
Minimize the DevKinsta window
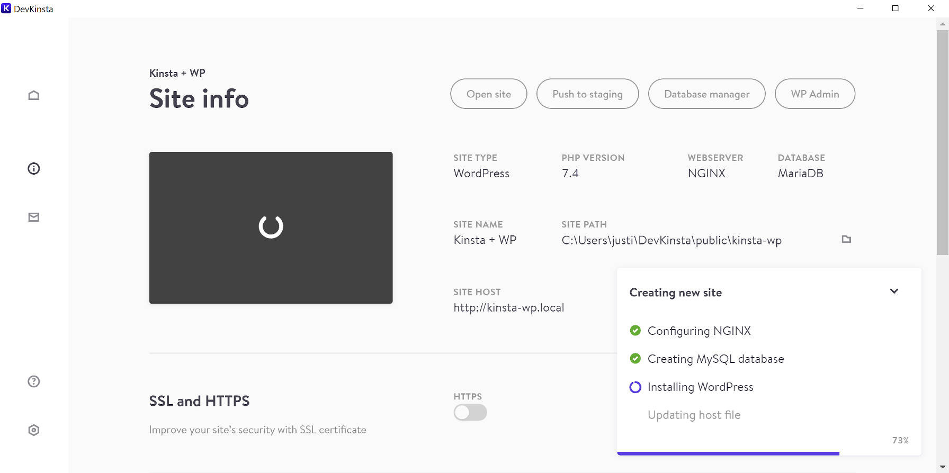(861, 8)
